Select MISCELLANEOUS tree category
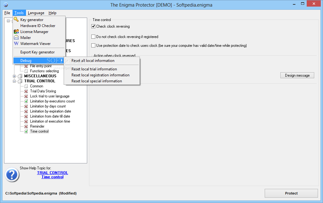The height and width of the screenshot is (203, 323). (40, 76)
